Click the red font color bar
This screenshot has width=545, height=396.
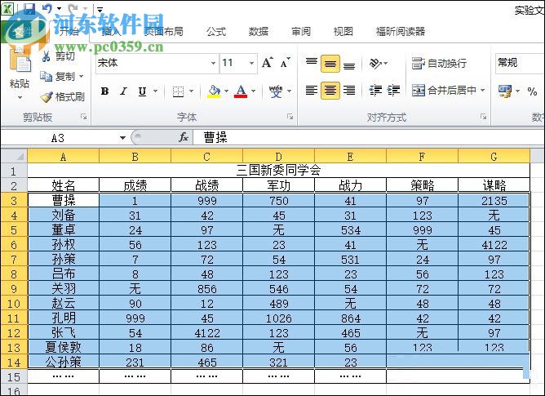click(x=241, y=96)
